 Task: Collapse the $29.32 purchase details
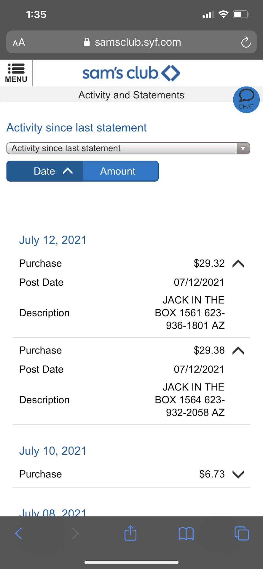(238, 263)
